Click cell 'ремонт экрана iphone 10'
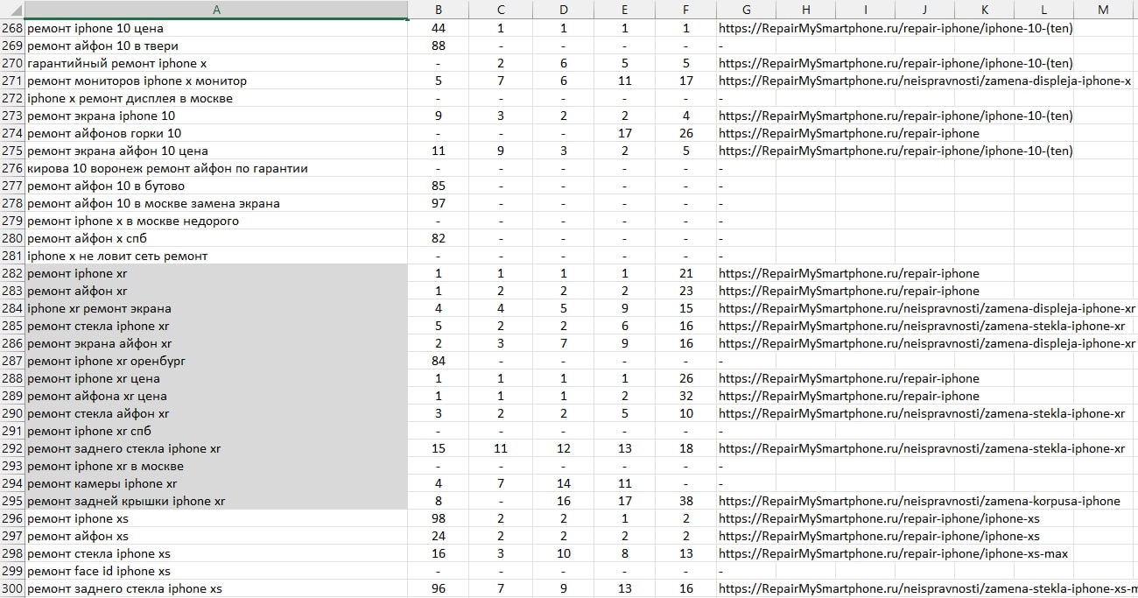 pyautogui.click(x=216, y=116)
